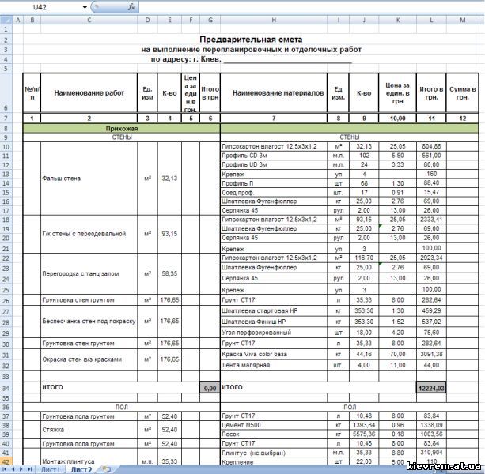Click the fx Insert Function icon

click(x=131, y=7)
